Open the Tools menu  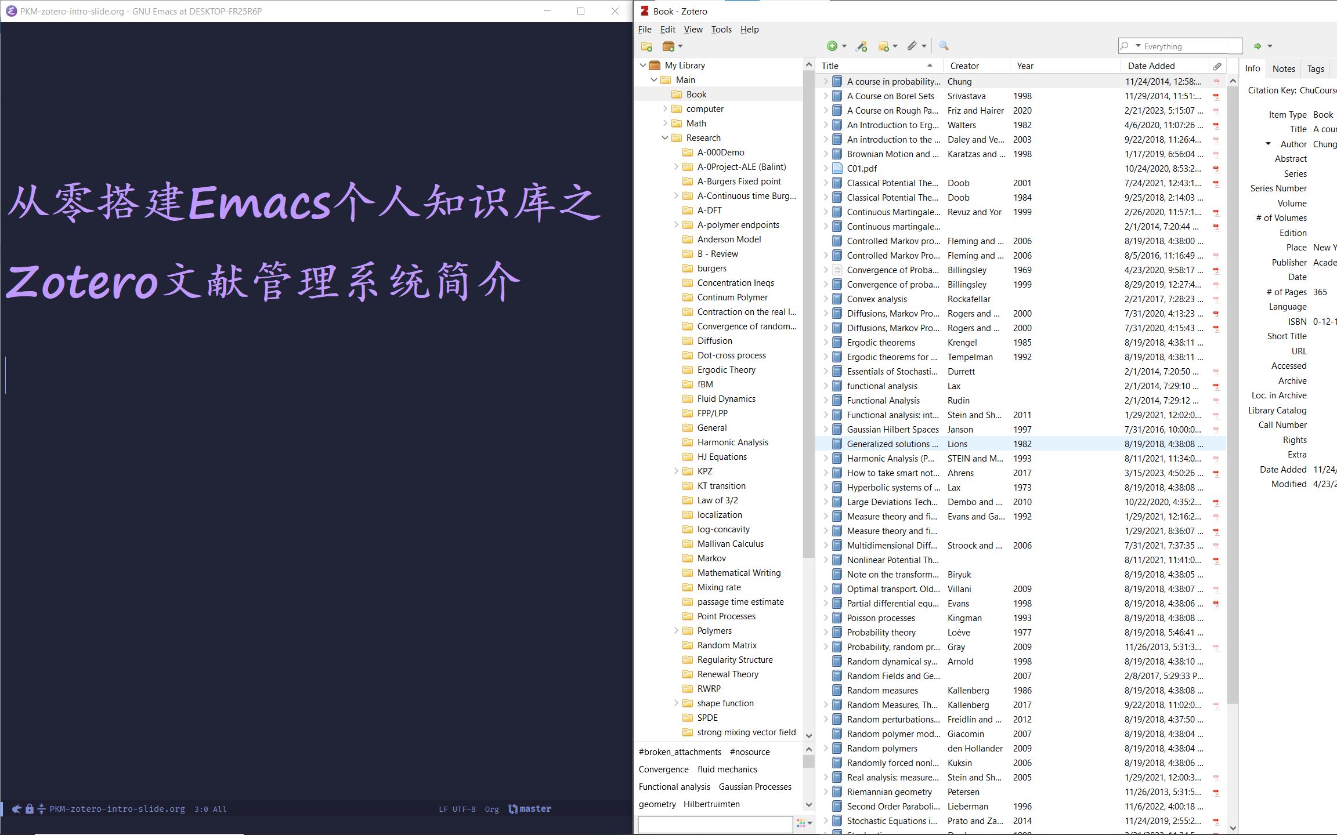tap(721, 30)
